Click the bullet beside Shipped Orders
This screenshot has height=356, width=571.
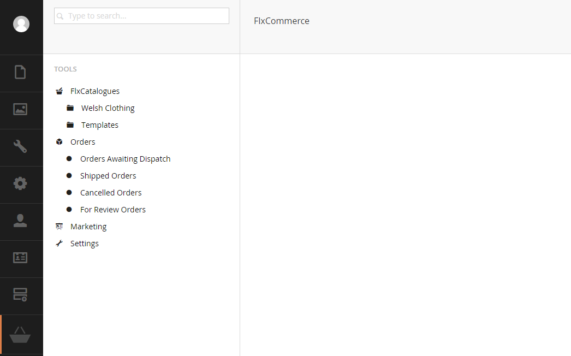pos(69,176)
